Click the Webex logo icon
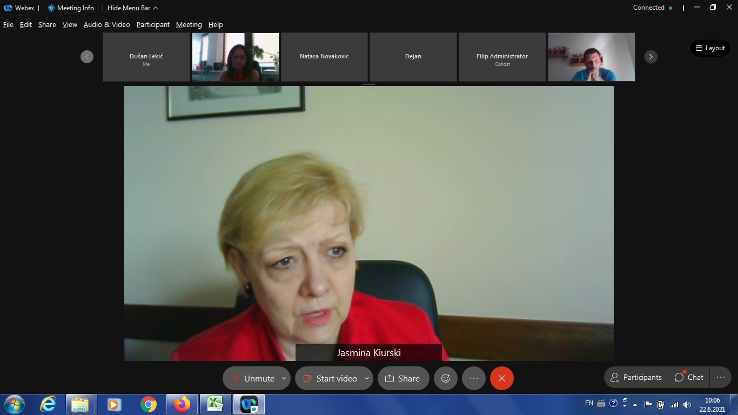Image resolution: width=738 pixels, height=415 pixels. click(8, 8)
